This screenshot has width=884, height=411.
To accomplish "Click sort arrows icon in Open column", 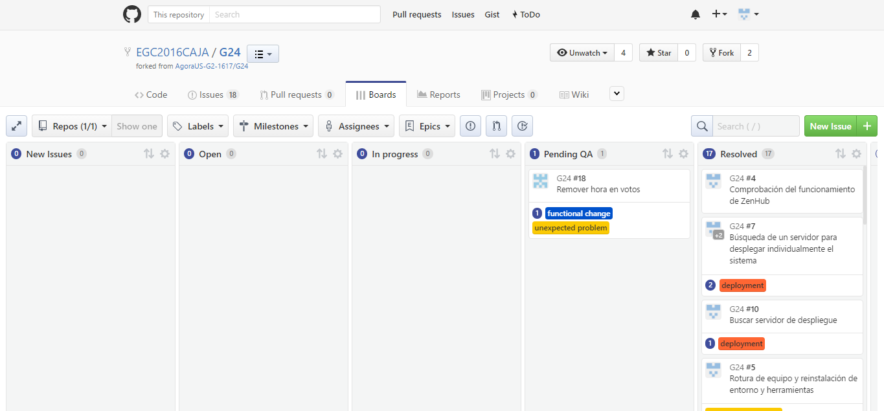I will [322, 154].
